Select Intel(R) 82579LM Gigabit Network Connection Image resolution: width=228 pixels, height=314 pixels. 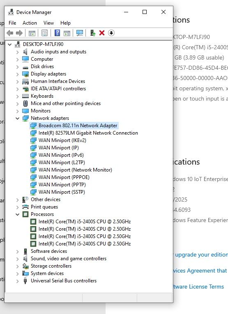click(x=88, y=133)
